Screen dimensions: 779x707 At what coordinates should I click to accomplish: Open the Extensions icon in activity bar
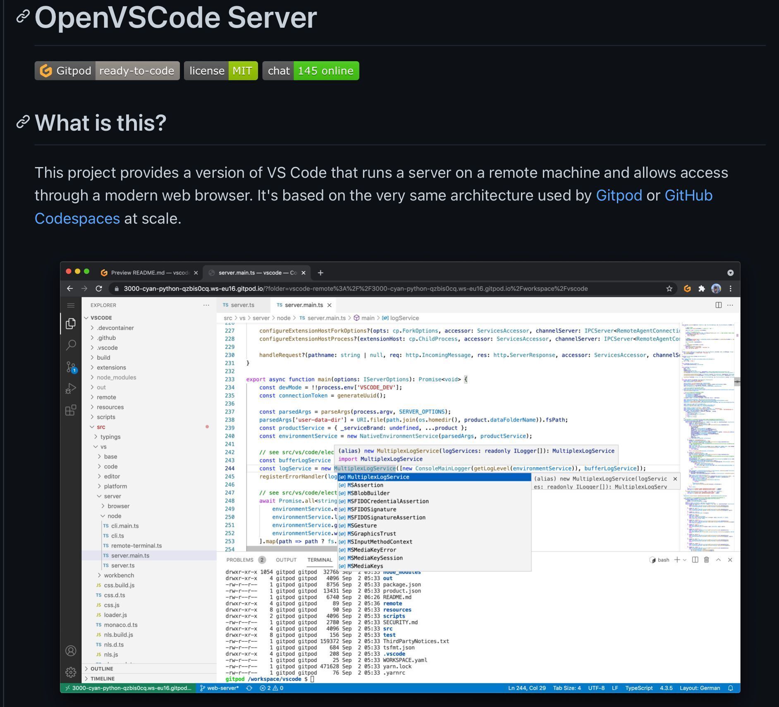coord(71,410)
